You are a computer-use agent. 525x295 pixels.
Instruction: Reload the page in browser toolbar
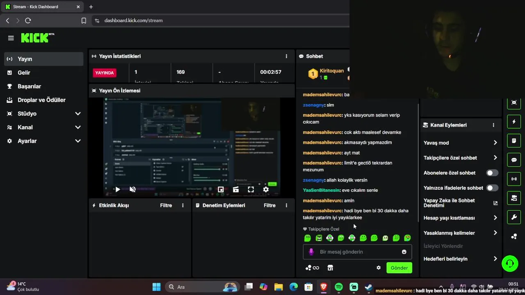click(x=28, y=20)
